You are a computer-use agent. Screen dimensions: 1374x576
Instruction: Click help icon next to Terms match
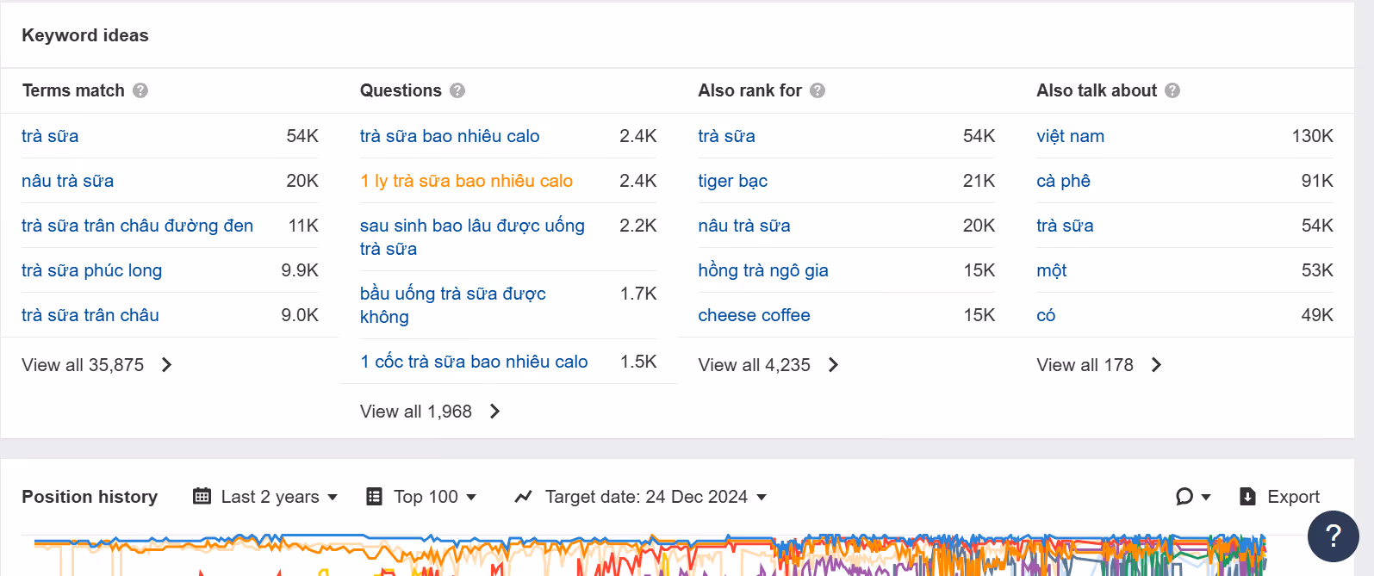coord(140,90)
